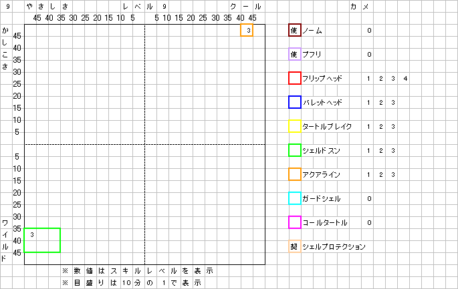Select the cyan ガードシェル legend swatch
458x289 pixels.
295,198
